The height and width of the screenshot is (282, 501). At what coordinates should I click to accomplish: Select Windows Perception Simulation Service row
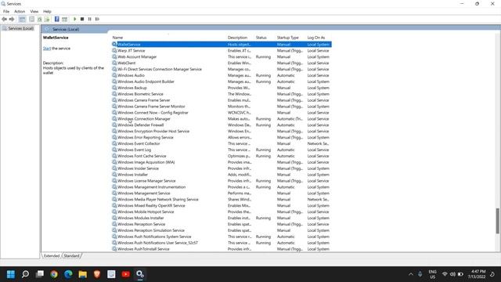[222, 230]
